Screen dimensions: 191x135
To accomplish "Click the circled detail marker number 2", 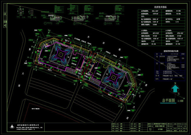I will [74, 24].
